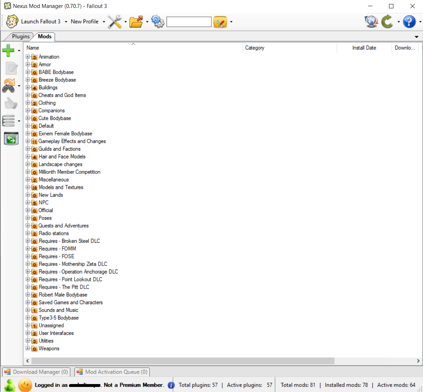Click the green update check arrow icon
This screenshot has width=423, height=392.
(x=387, y=22)
